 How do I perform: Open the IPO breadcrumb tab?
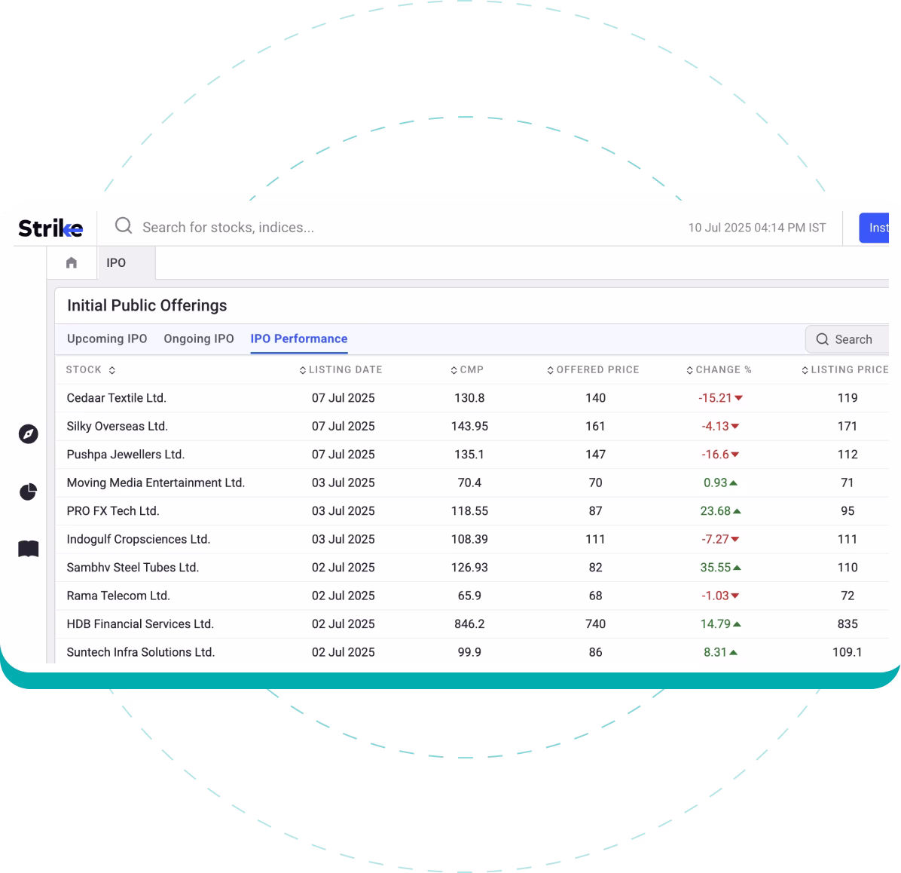tap(116, 263)
